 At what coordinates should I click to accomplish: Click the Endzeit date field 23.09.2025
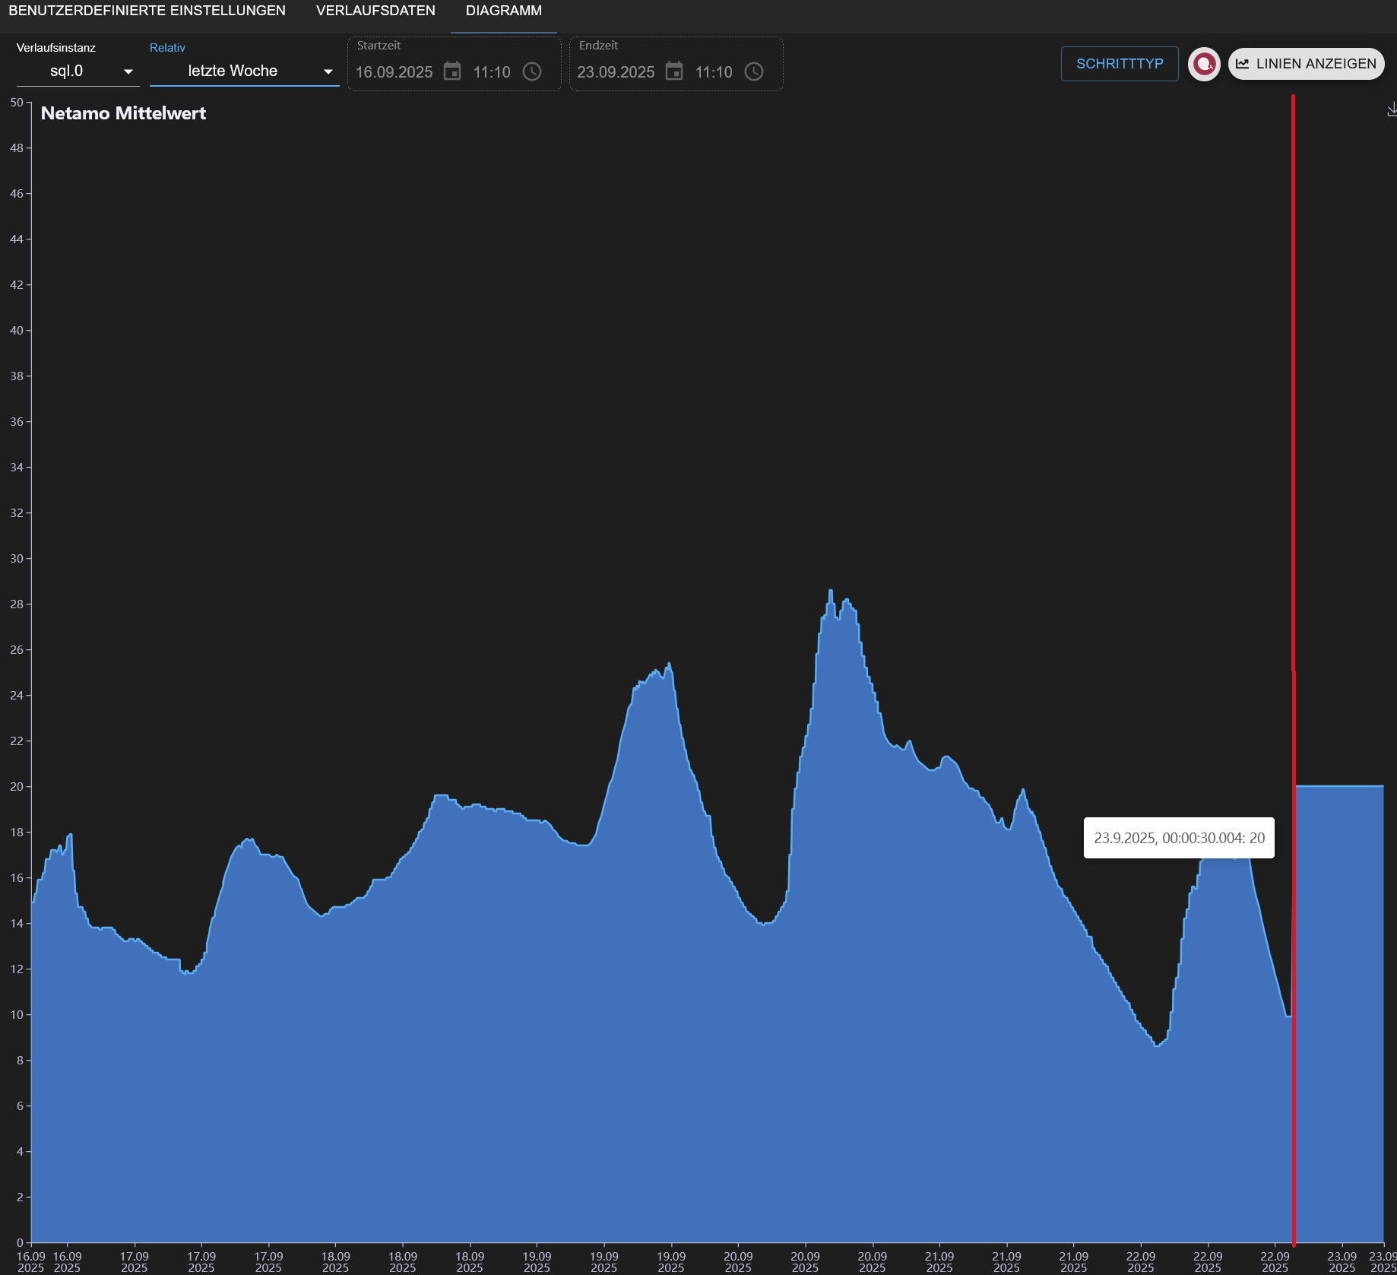coord(615,72)
